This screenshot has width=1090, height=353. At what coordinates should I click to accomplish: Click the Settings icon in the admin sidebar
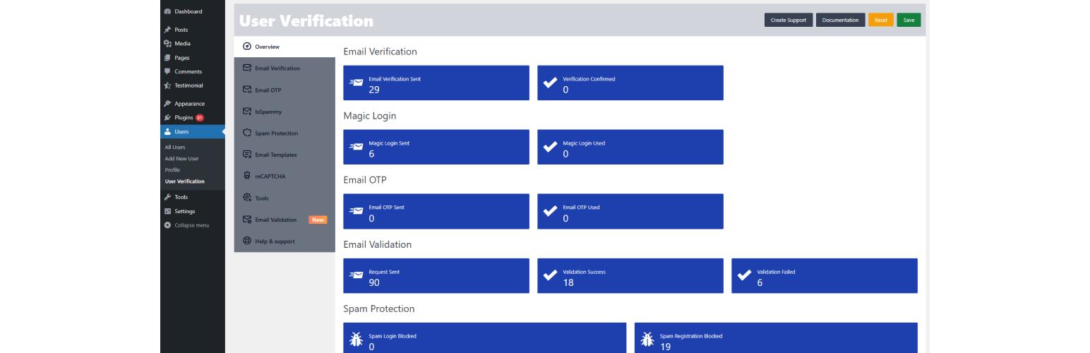coord(167,211)
